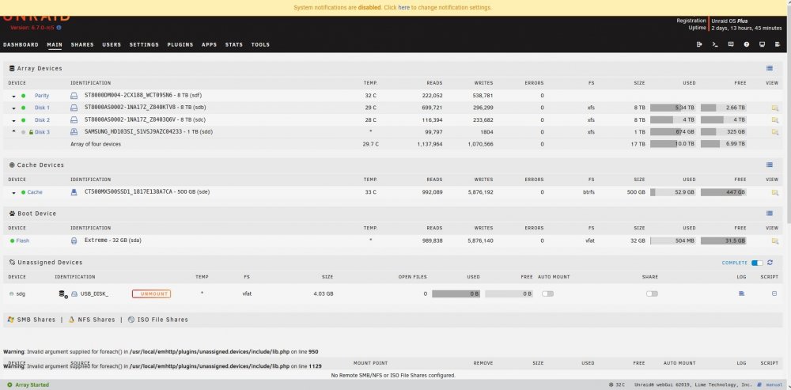Open the USERS tab
The height and width of the screenshot is (390, 791).
click(112, 44)
